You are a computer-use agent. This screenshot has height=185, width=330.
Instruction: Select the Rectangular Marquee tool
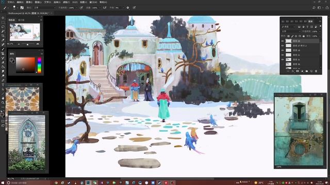pos(3,23)
